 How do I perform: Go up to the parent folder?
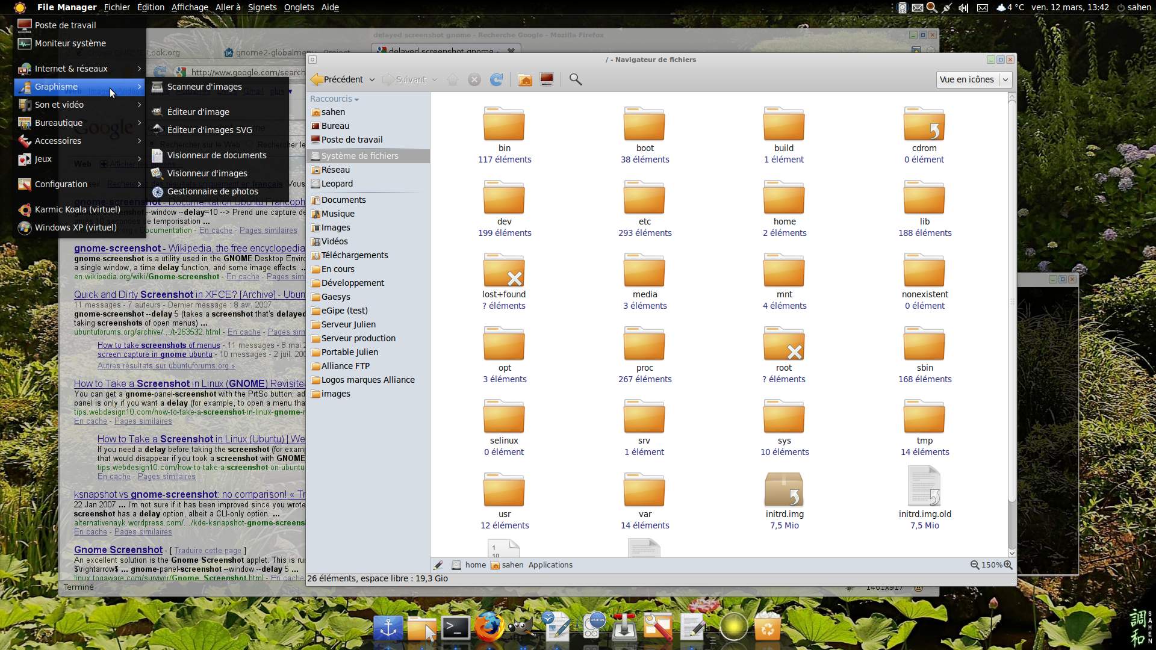453,79
